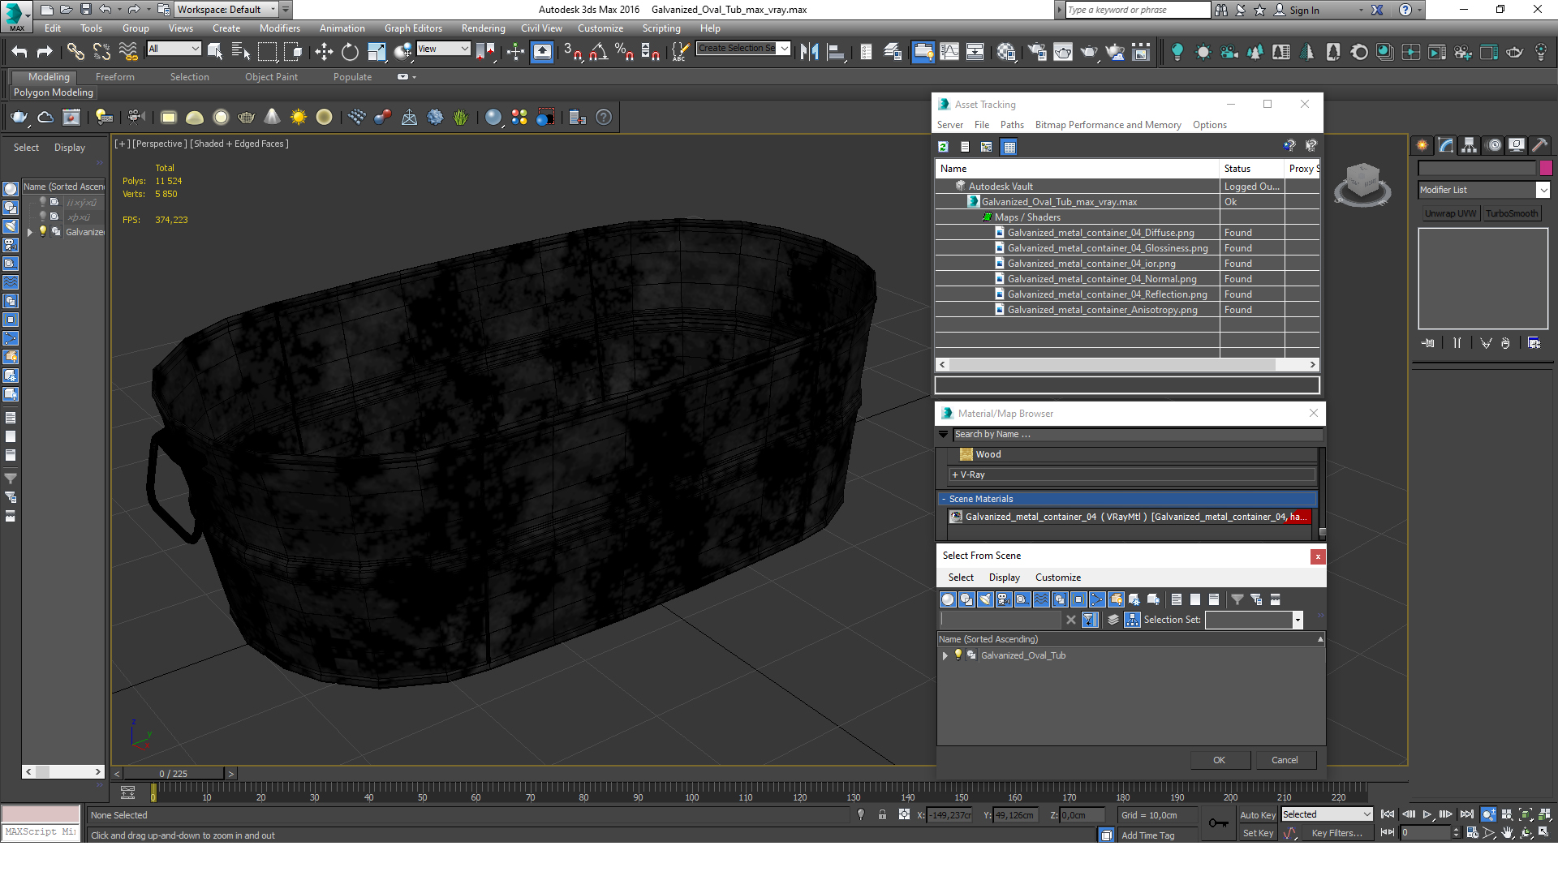
Task: Open the Select by Name tool
Action: tap(241, 52)
